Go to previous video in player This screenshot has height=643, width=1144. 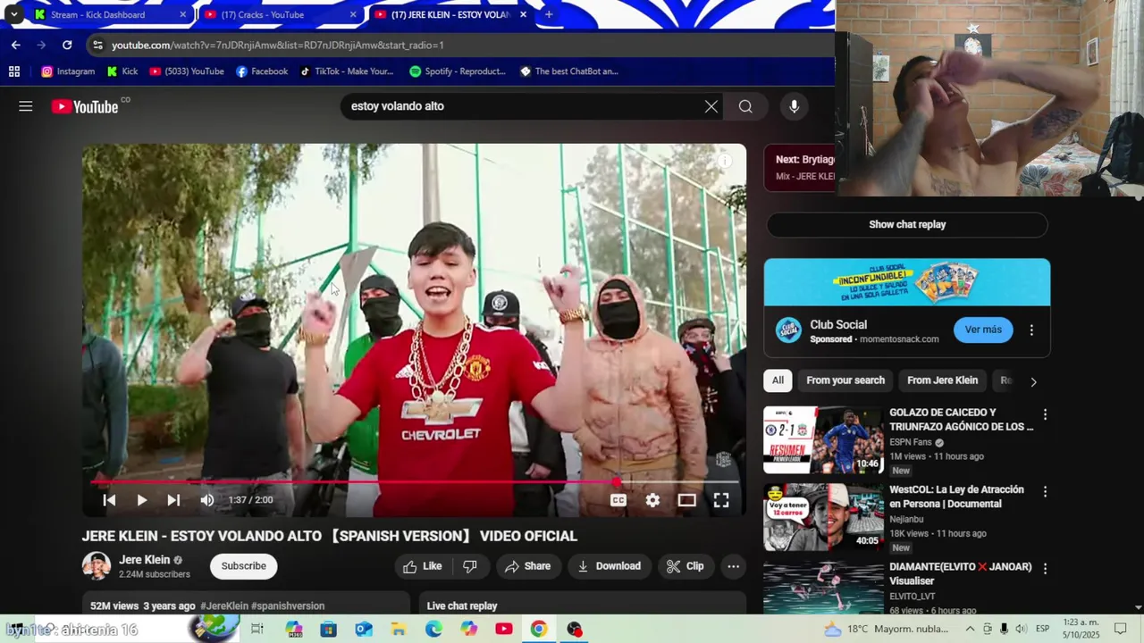click(109, 500)
